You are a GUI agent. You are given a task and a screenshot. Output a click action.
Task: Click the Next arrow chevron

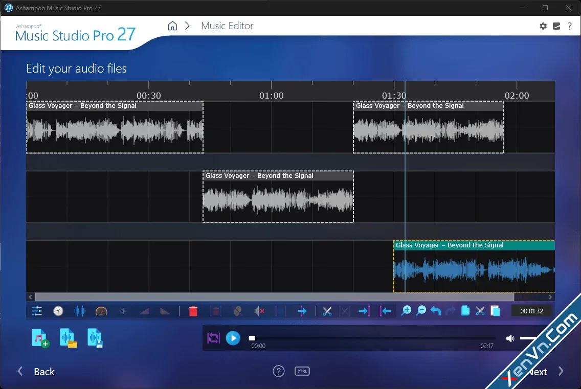[561, 371]
